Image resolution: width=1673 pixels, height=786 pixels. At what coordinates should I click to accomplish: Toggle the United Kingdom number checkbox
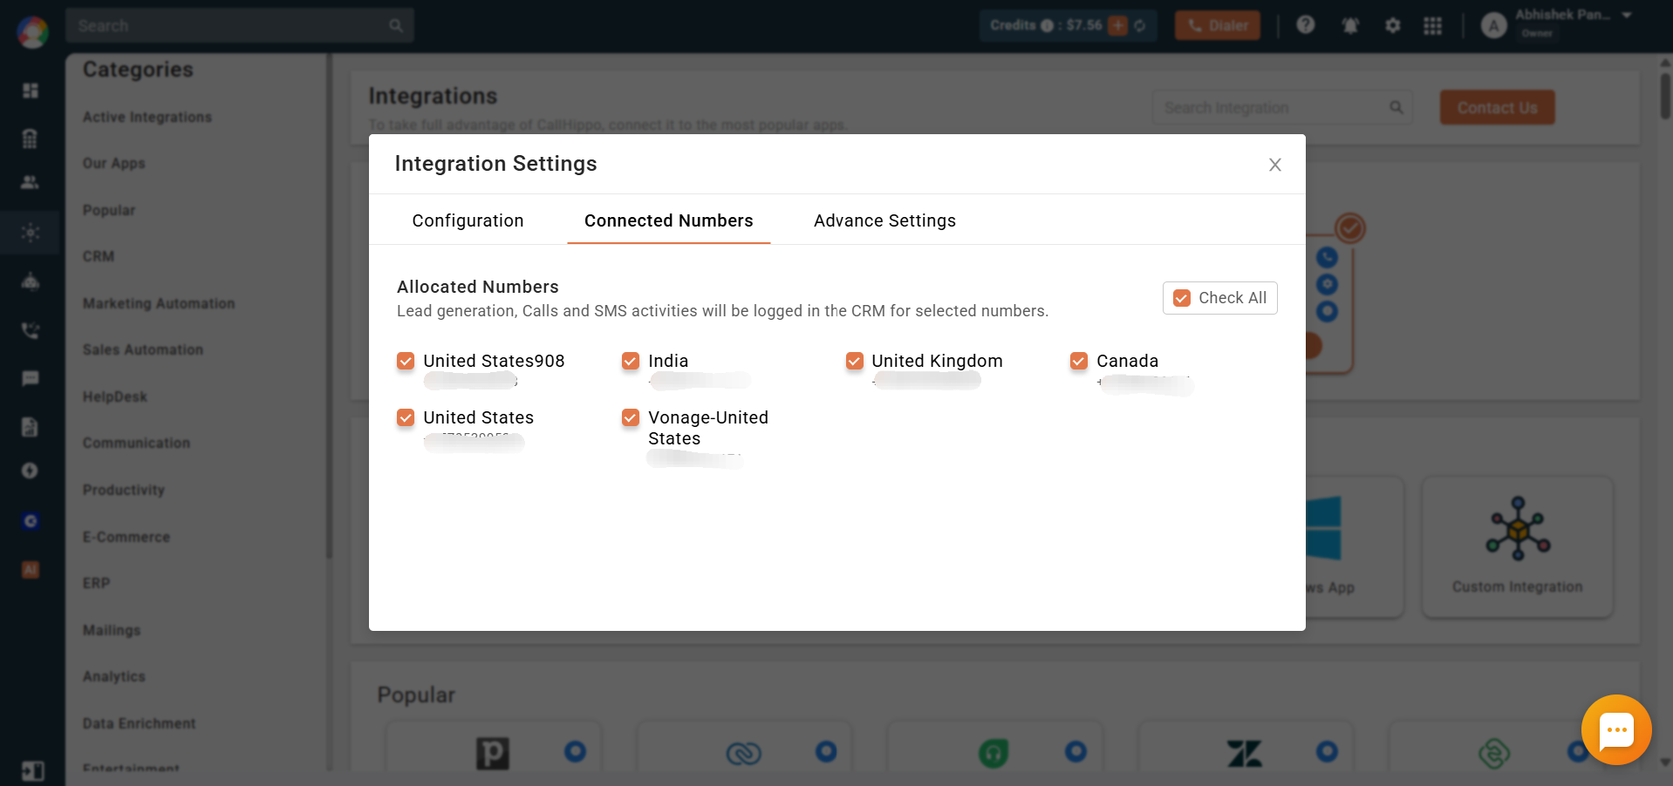[855, 361]
